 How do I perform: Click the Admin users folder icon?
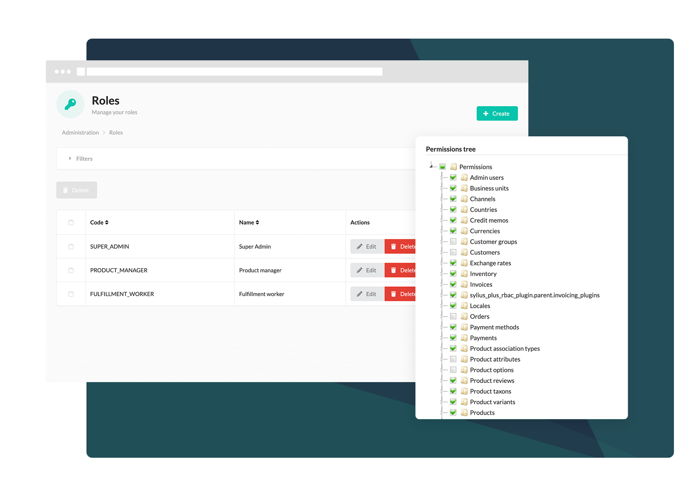point(464,177)
